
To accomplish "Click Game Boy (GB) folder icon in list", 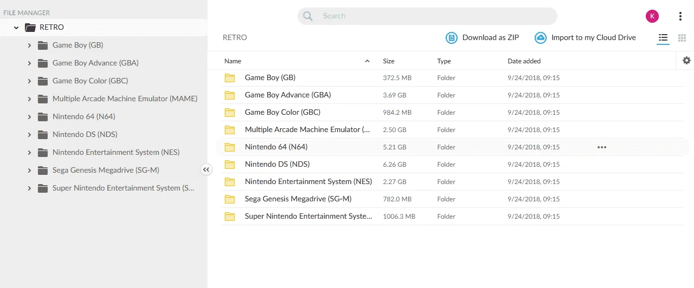I will 230,78.
